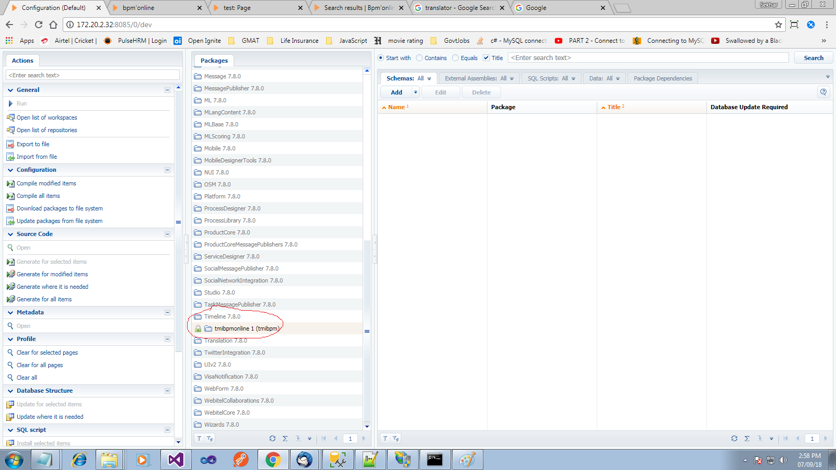Select the Actions panel tab
Viewport: 836px width, 470px height.
pos(22,61)
